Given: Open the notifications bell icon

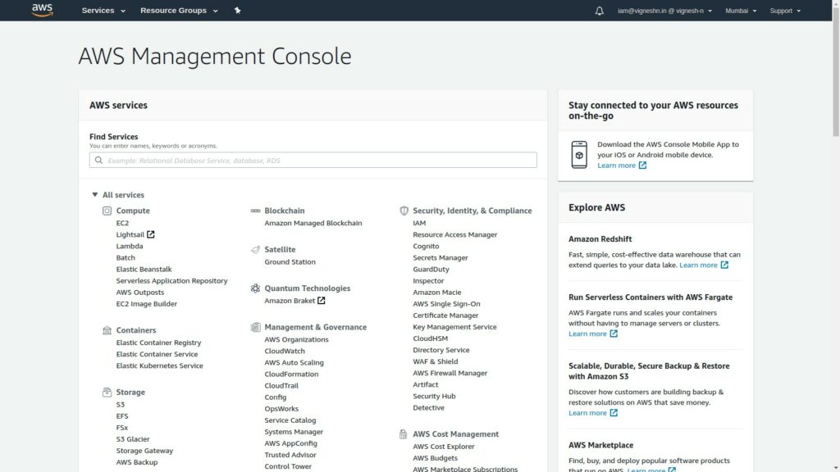Looking at the screenshot, I should click(x=599, y=11).
